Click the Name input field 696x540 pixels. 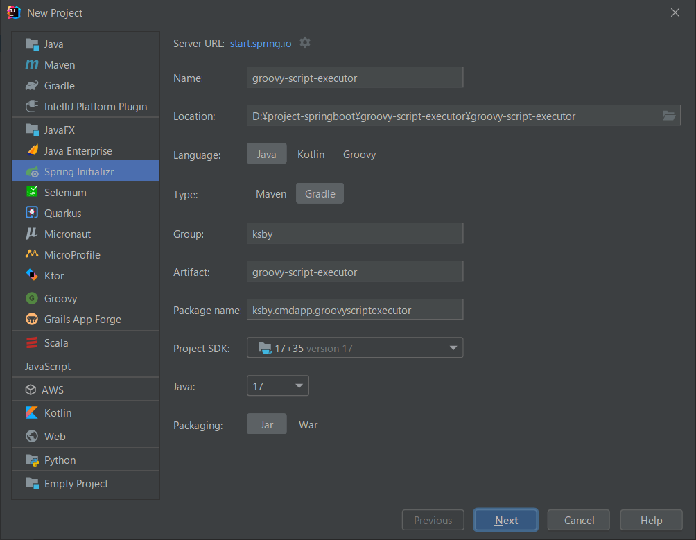coord(355,78)
